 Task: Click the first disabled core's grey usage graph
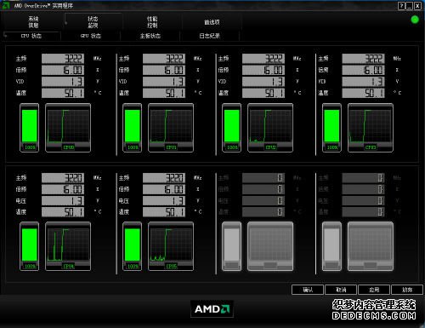click(x=270, y=246)
